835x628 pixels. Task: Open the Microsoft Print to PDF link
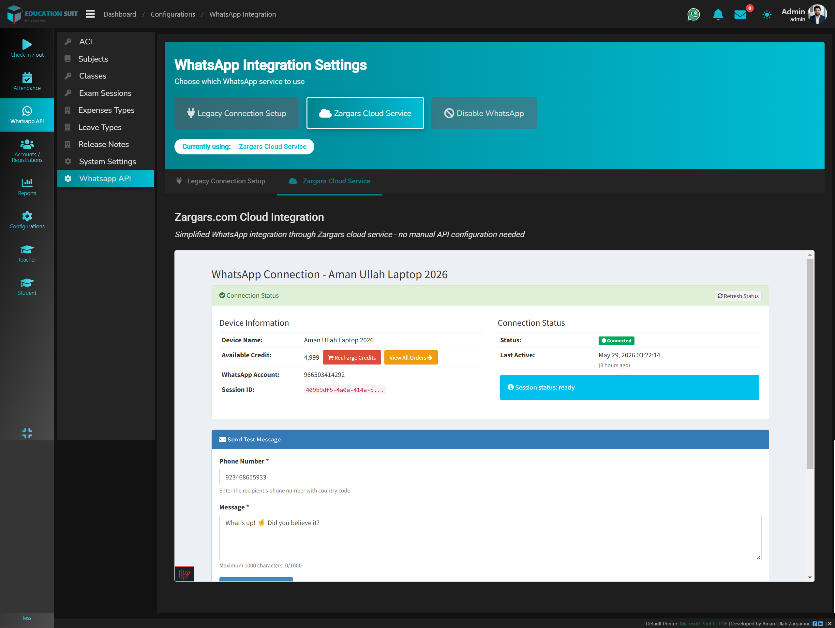[x=703, y=623]
